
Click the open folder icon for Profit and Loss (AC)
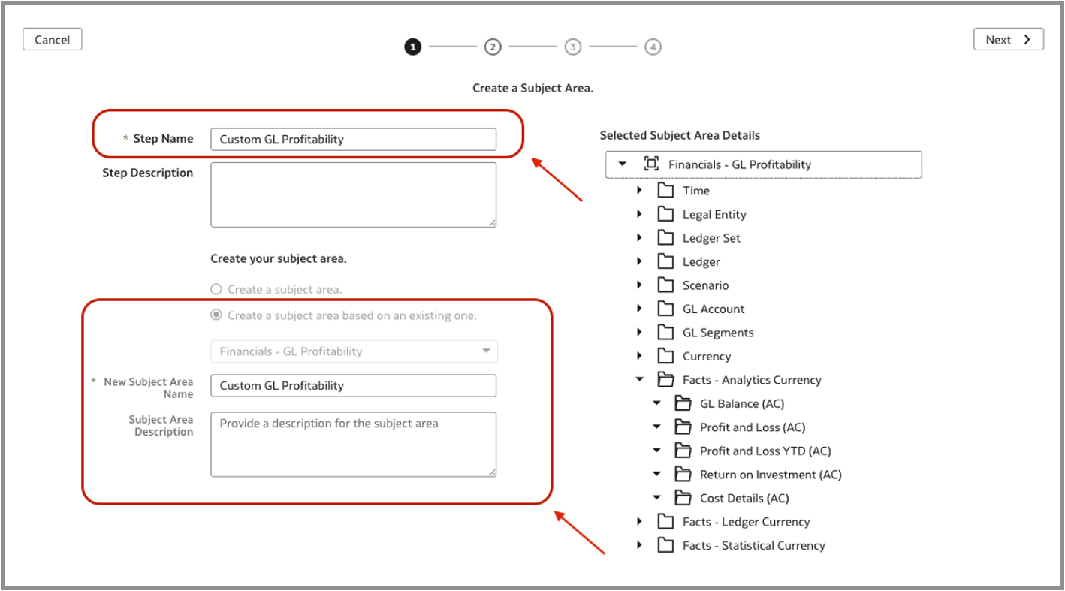[683, 427]
